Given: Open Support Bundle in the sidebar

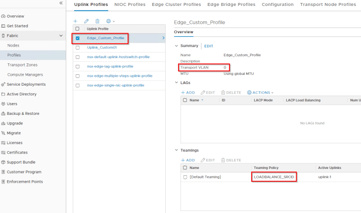Looking at the screenshot, I should coord(21,162).
